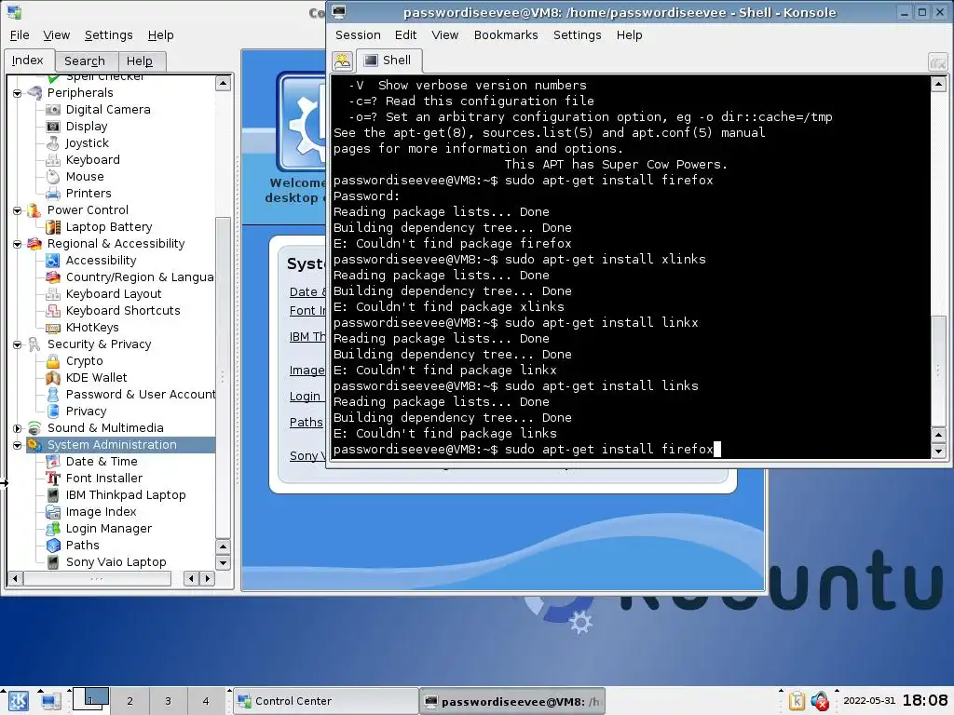Switch to virtual desktop 3
The width and height of the screenshot is (954, 715).
pyautogui.click(x=168, y=701)
